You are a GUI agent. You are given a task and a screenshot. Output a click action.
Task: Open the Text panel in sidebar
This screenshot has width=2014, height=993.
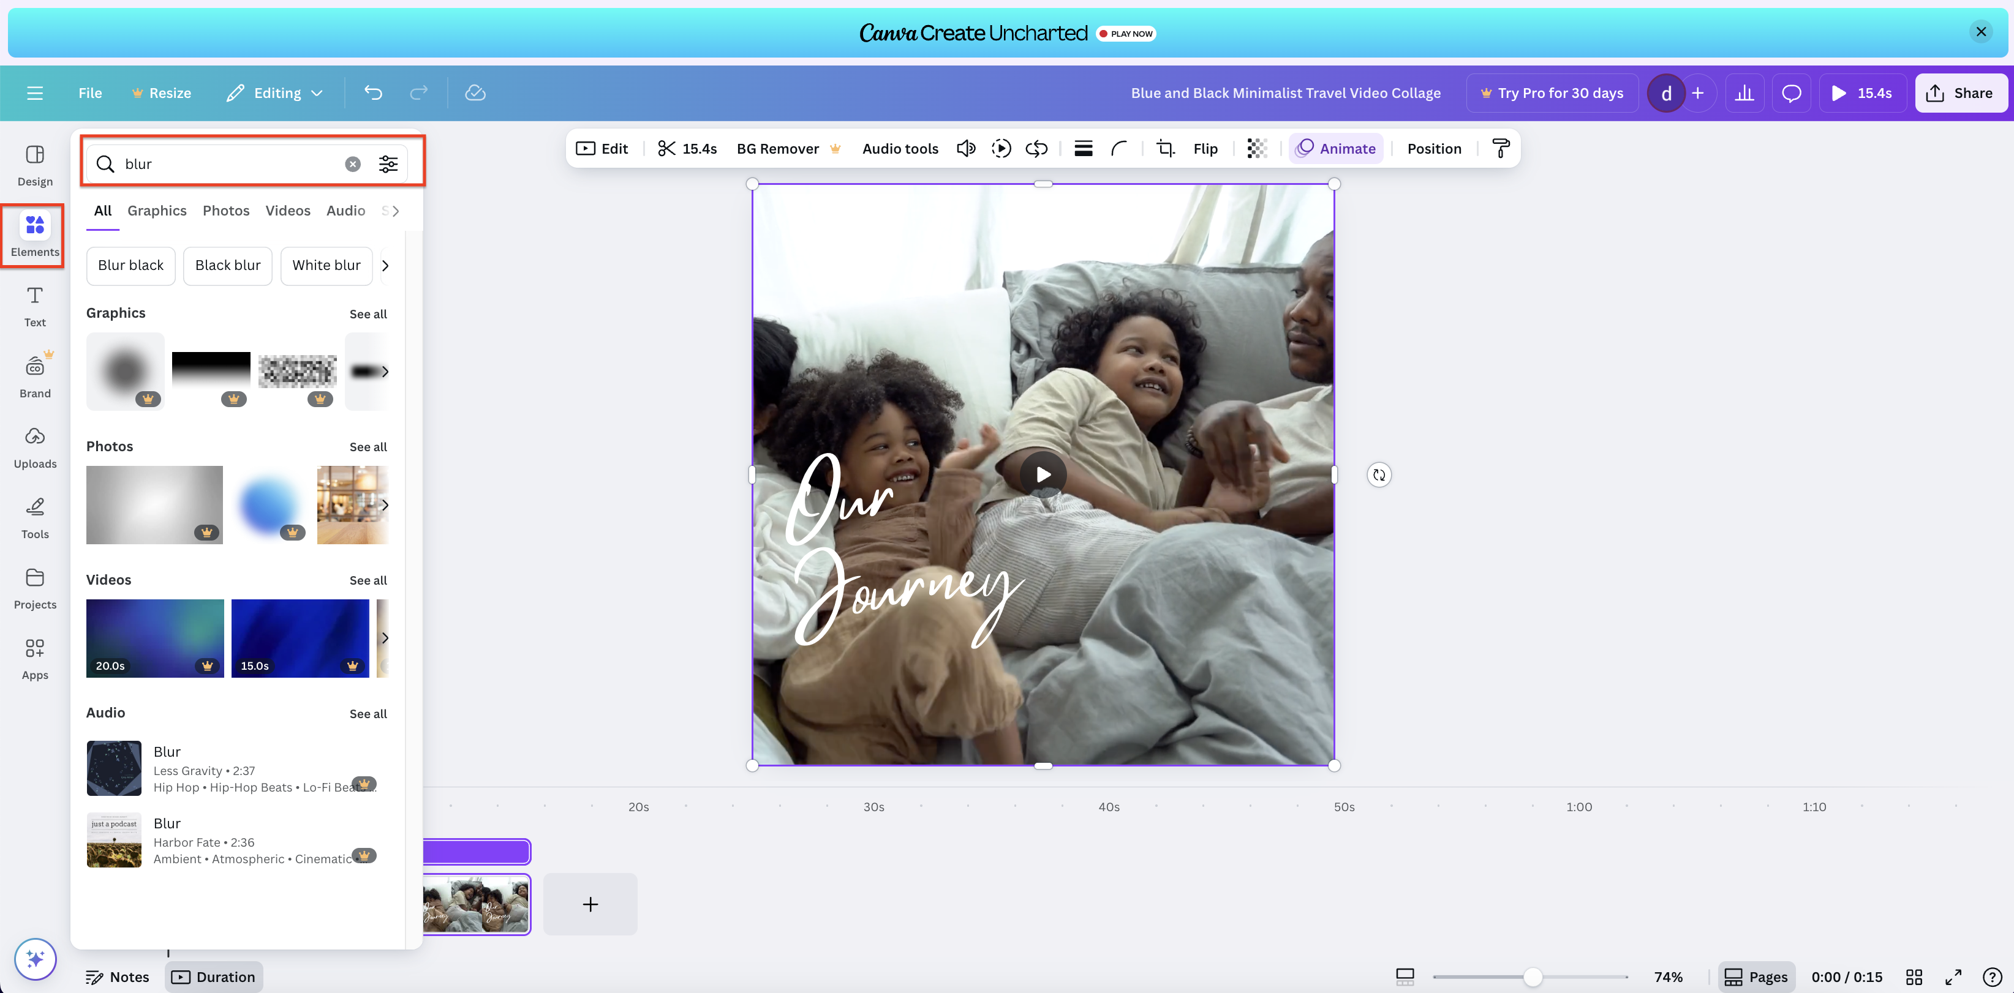(34, 305)
